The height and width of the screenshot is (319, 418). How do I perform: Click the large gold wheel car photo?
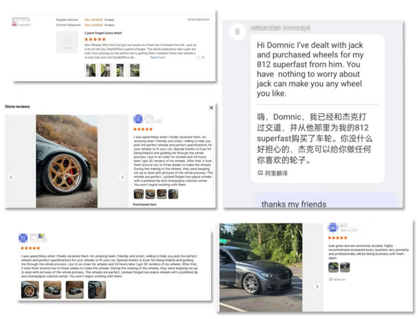coord(67,161)
